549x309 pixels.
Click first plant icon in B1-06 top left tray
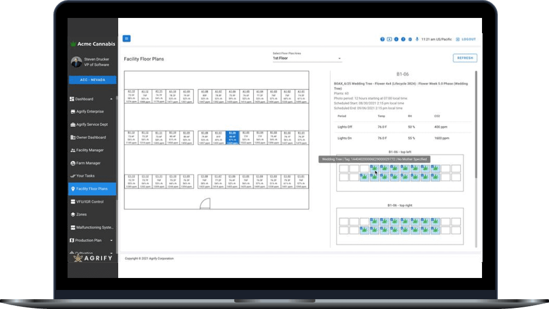(x=374, y=169)
